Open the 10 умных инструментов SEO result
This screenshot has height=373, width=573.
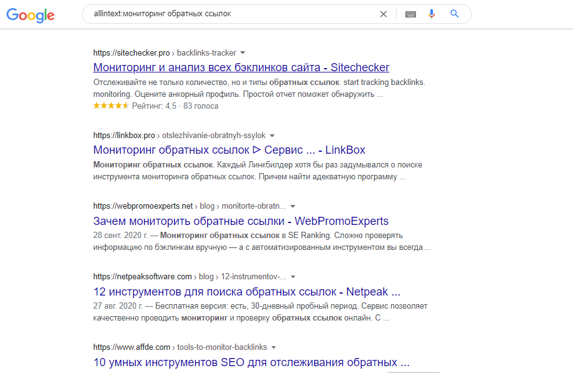pos(251,362)
